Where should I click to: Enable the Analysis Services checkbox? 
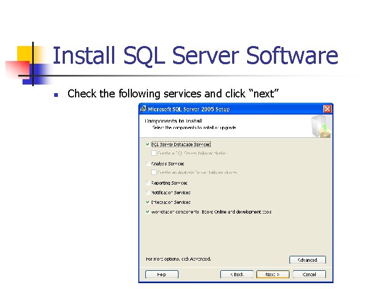(148, 163)
